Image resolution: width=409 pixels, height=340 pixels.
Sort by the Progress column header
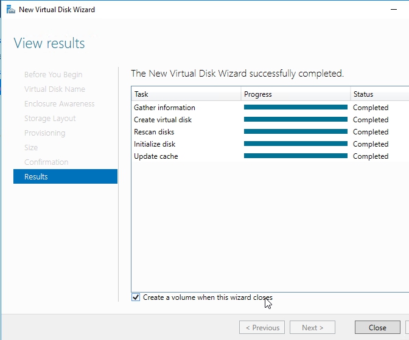tap(296, 94)
